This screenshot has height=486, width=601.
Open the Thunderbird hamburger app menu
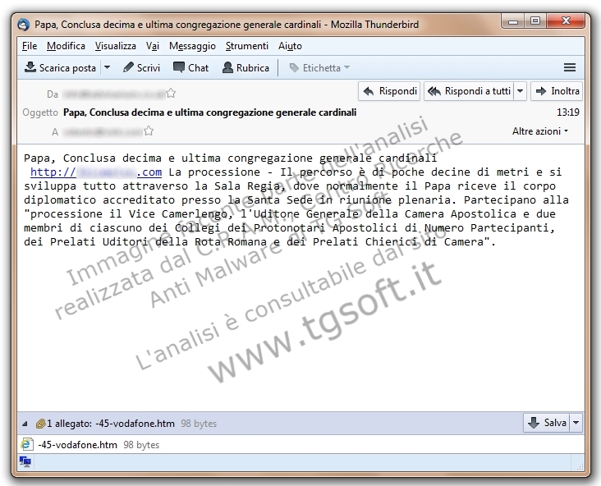click(x=570, y=68)
